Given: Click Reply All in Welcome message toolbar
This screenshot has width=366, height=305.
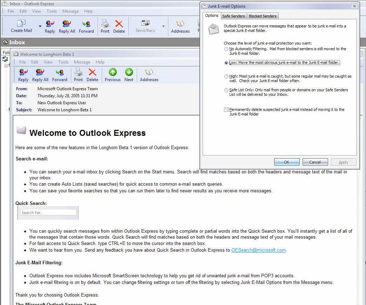Looking at the screenshot, I should [40, 75].
